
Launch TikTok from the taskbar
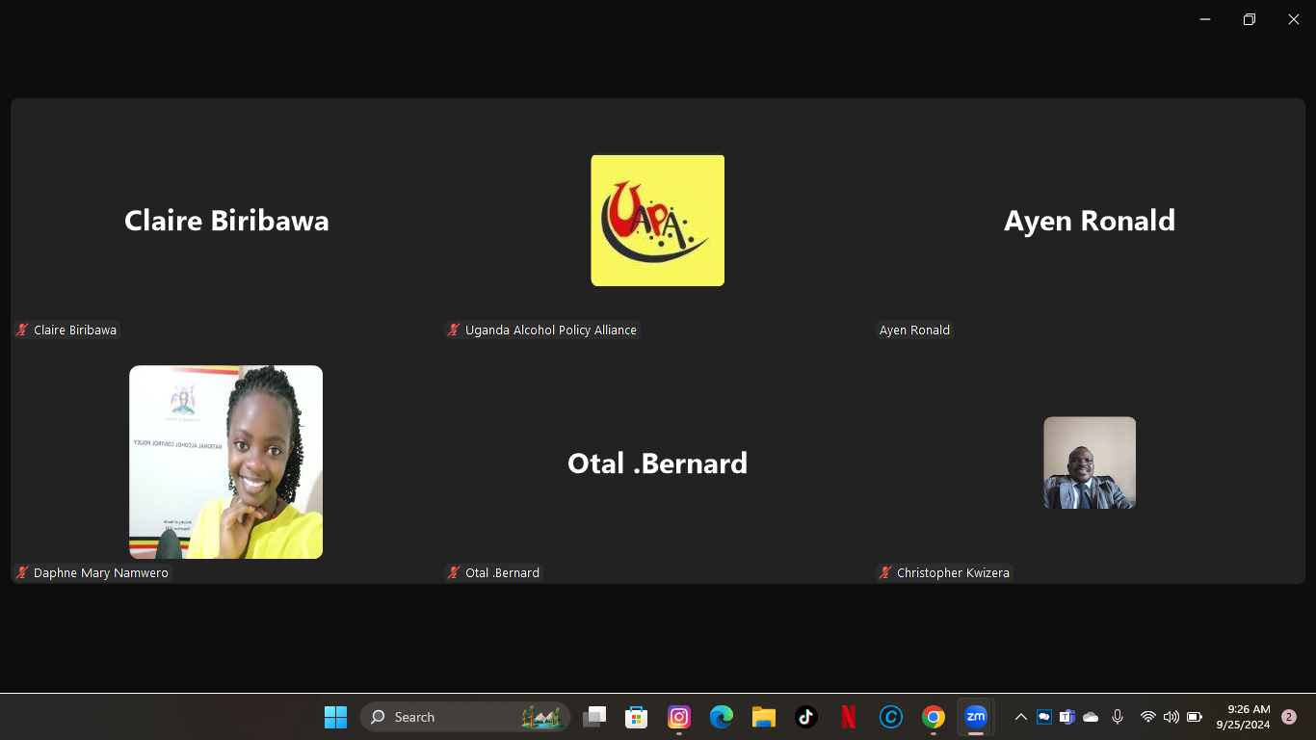click(806, 717)
